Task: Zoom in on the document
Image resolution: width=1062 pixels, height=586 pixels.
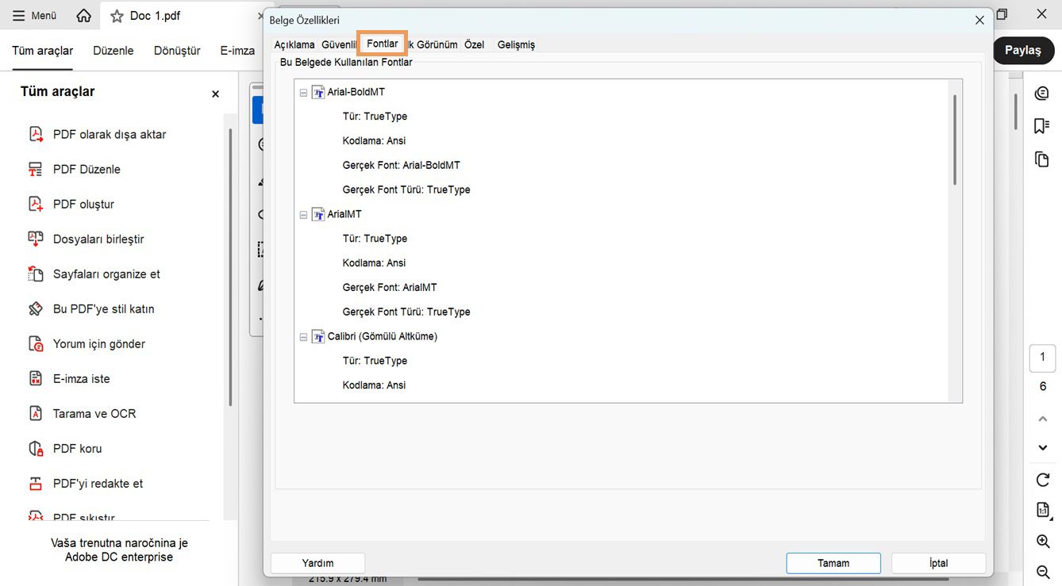Action: pos(1043,542)
